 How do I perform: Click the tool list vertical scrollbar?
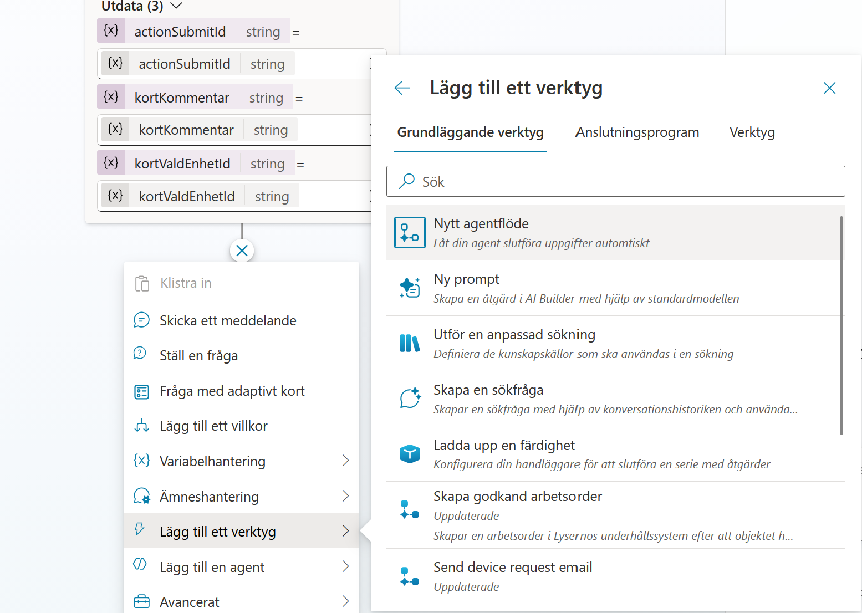tap(841, 325)
